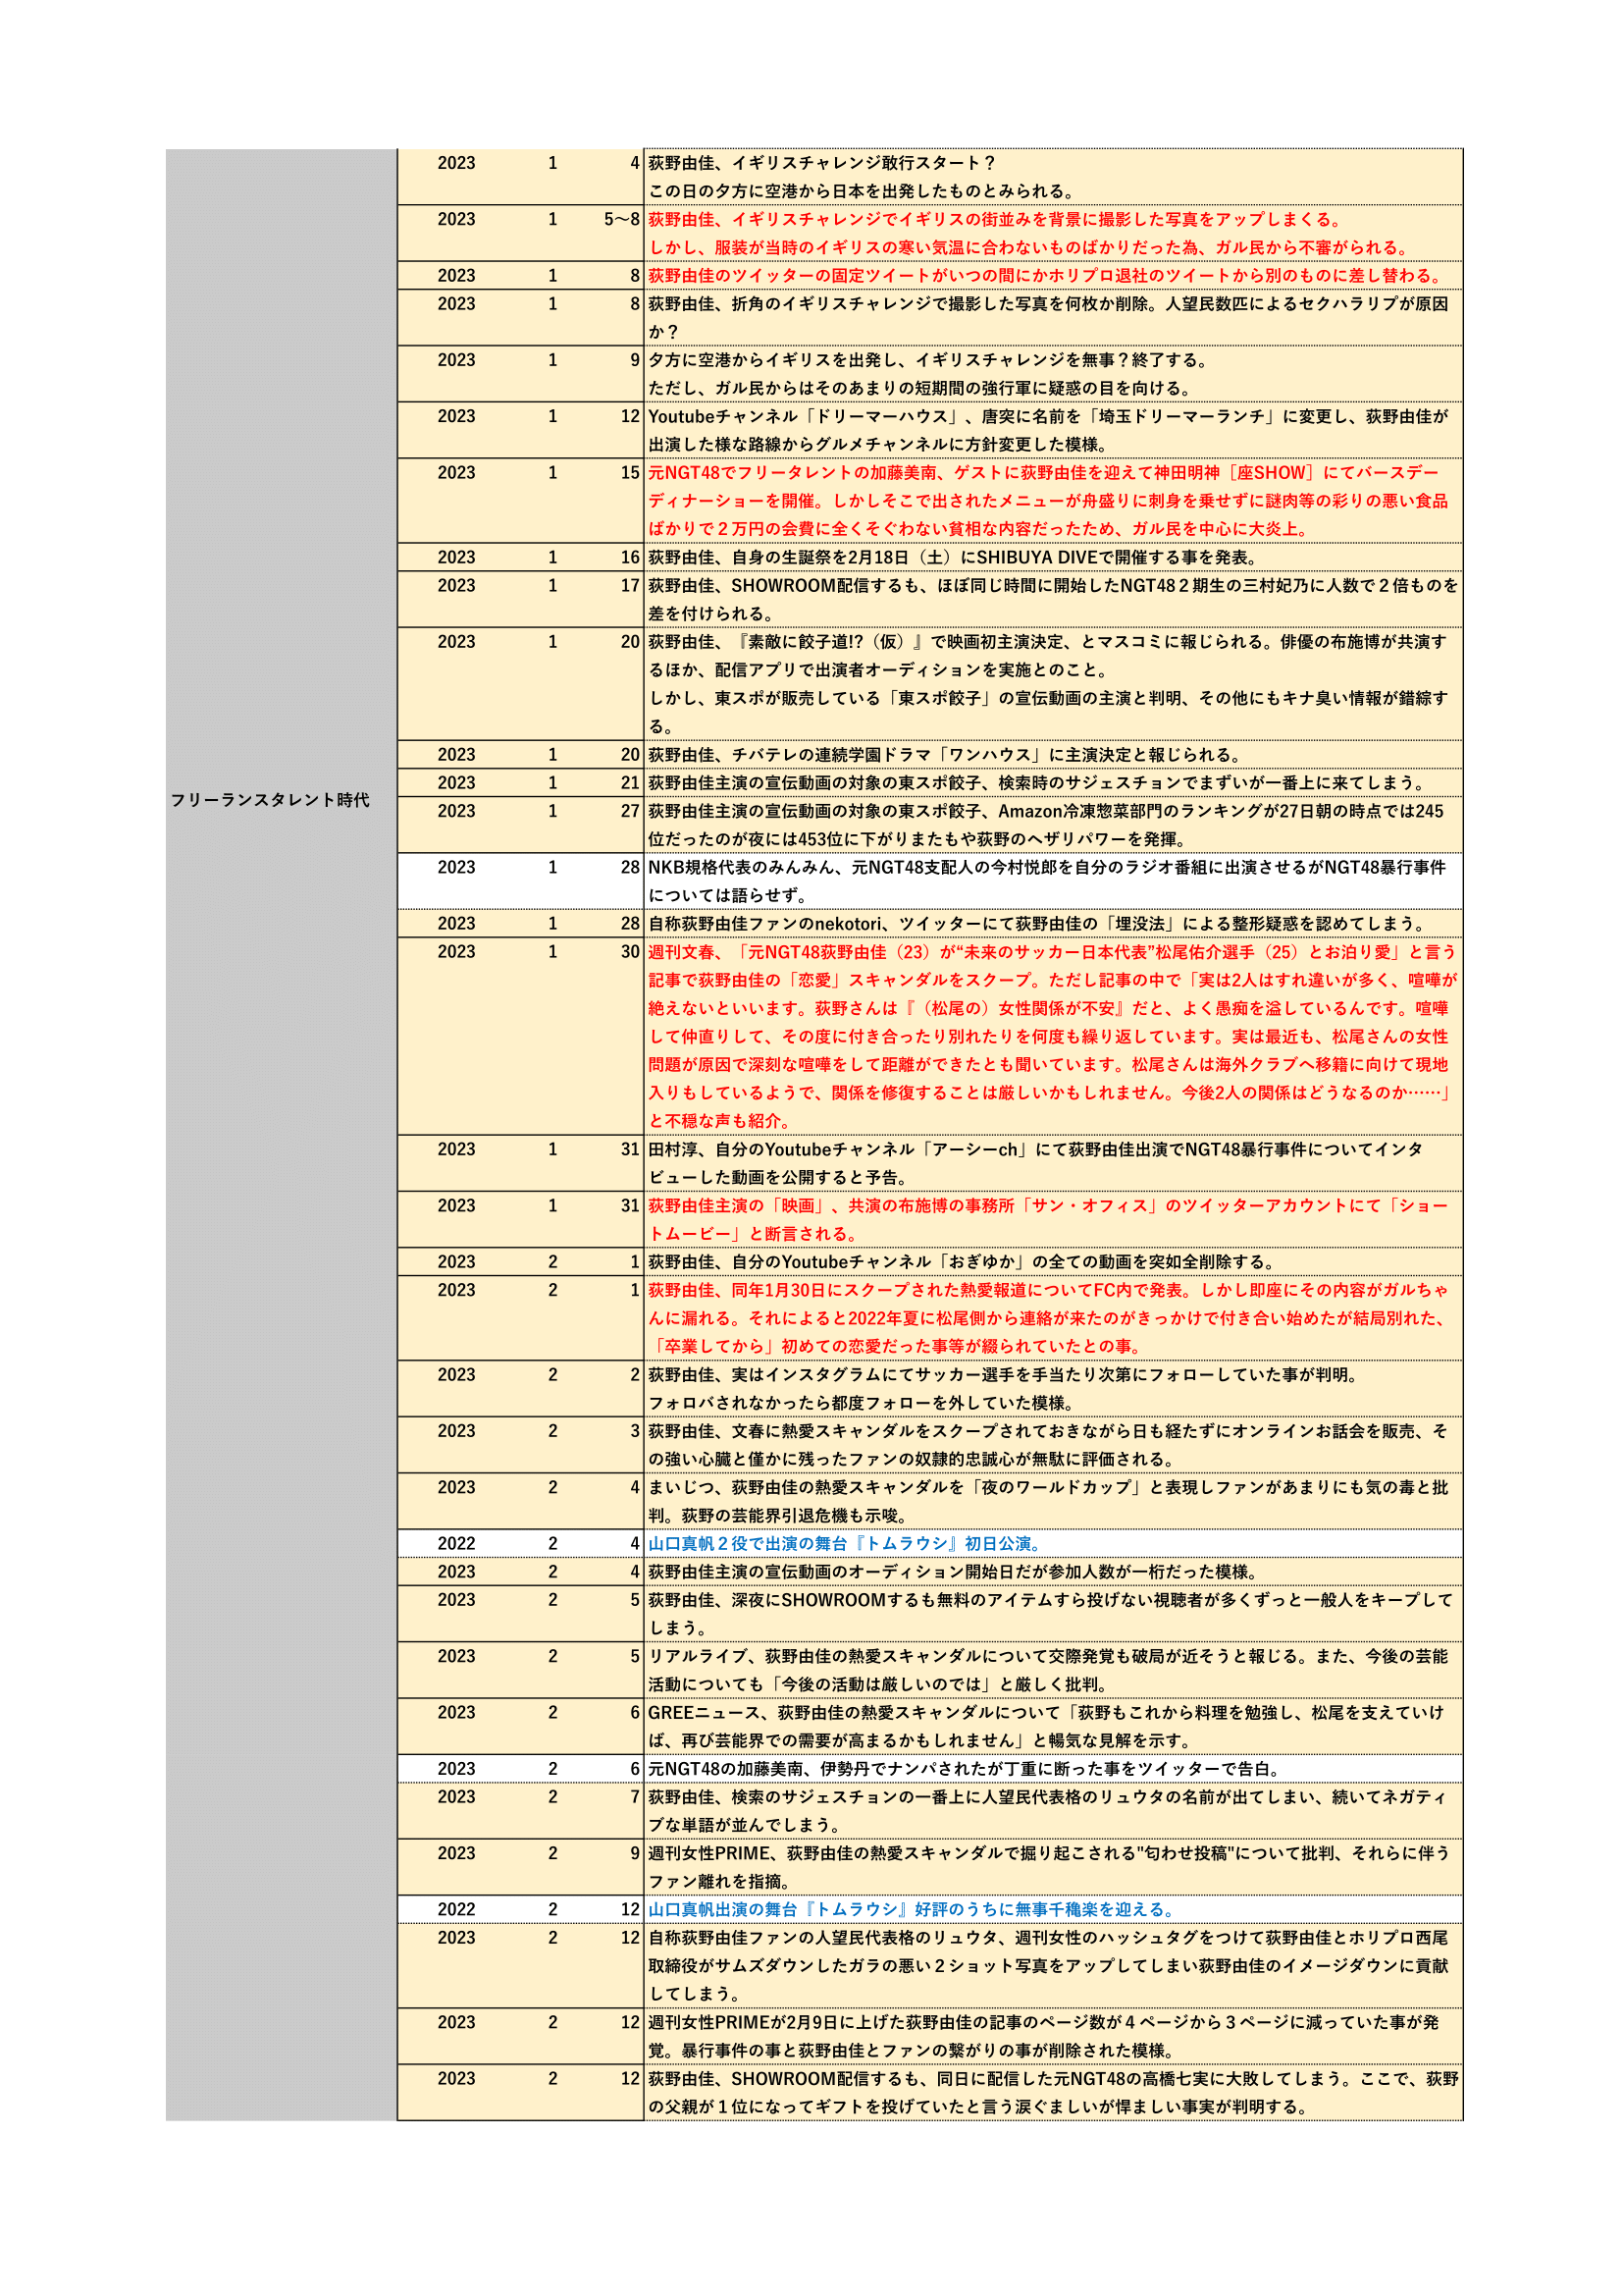This screenshot has height=2296, width=1623.
Task: Click the entry about 「おぎゆか」 videos deleted
Action: click(1053, 1262)
